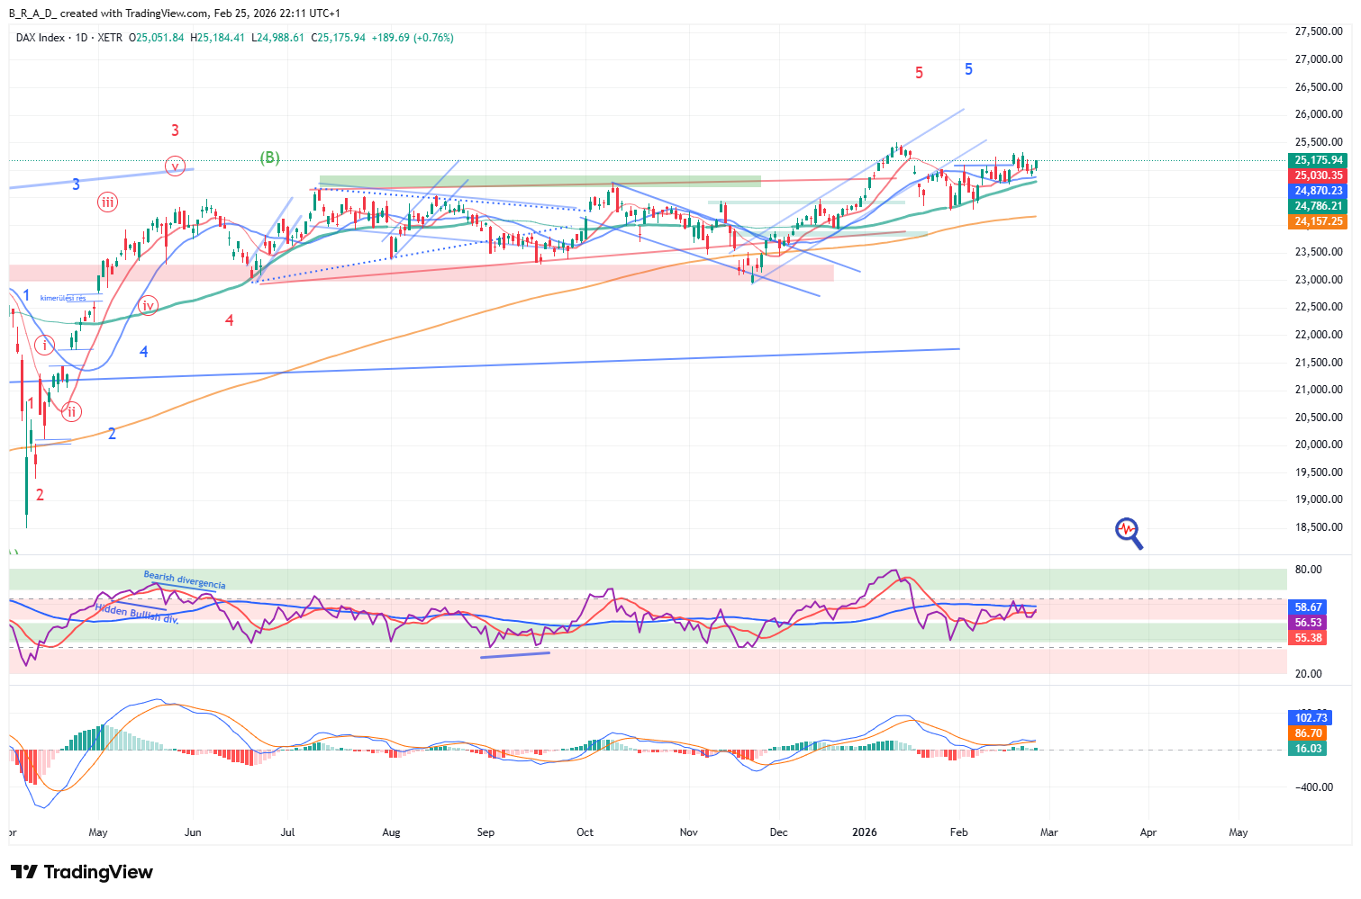Image resolution: width=1361 pixels, height=899 pixels.
Task: Click the blue MACD value label 102.73
Action: pyautogui.click(x=1311, y=717)
